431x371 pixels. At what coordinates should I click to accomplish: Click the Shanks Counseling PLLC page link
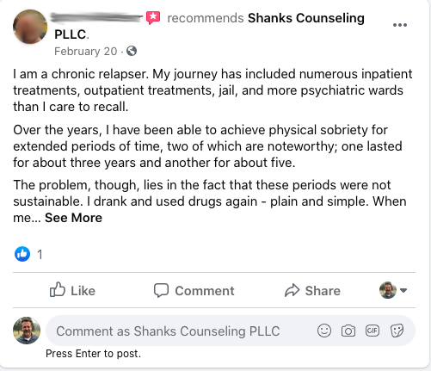(209, 26)
